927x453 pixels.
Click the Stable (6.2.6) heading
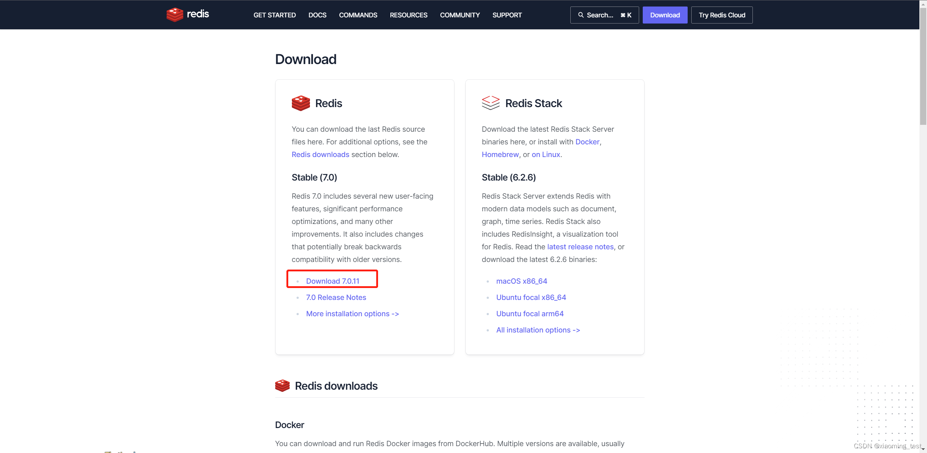(509, 177)
